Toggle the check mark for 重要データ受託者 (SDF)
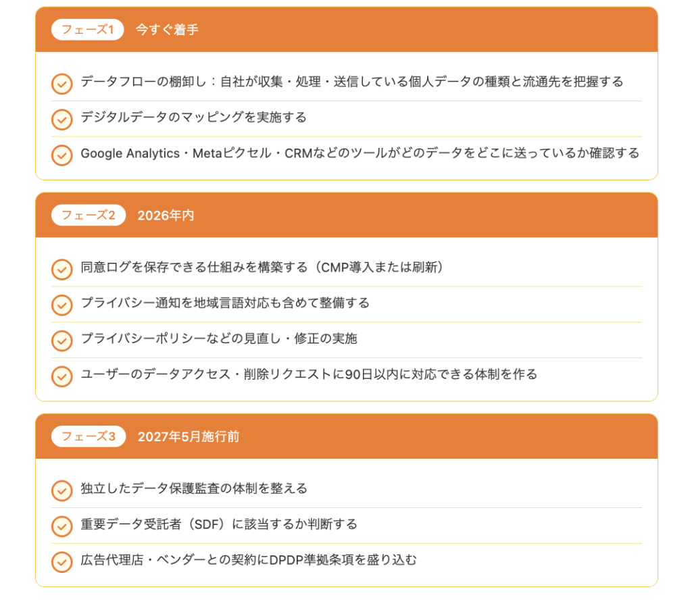The height and width of the screenshot is (606, 692). pyautogui.click(x=61, y=526)
